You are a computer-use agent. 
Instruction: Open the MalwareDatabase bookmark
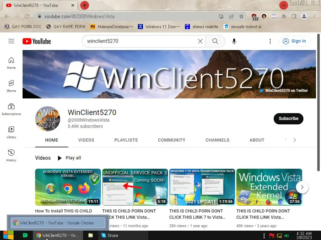(112, 27)
